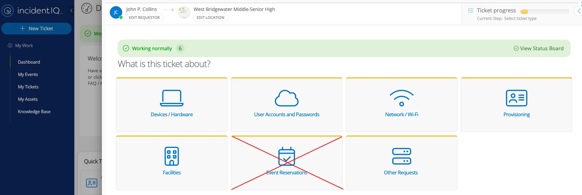582x195 pixels.
Task: Open My Tickets in the sidebar
Action: [x=28, y=87]
